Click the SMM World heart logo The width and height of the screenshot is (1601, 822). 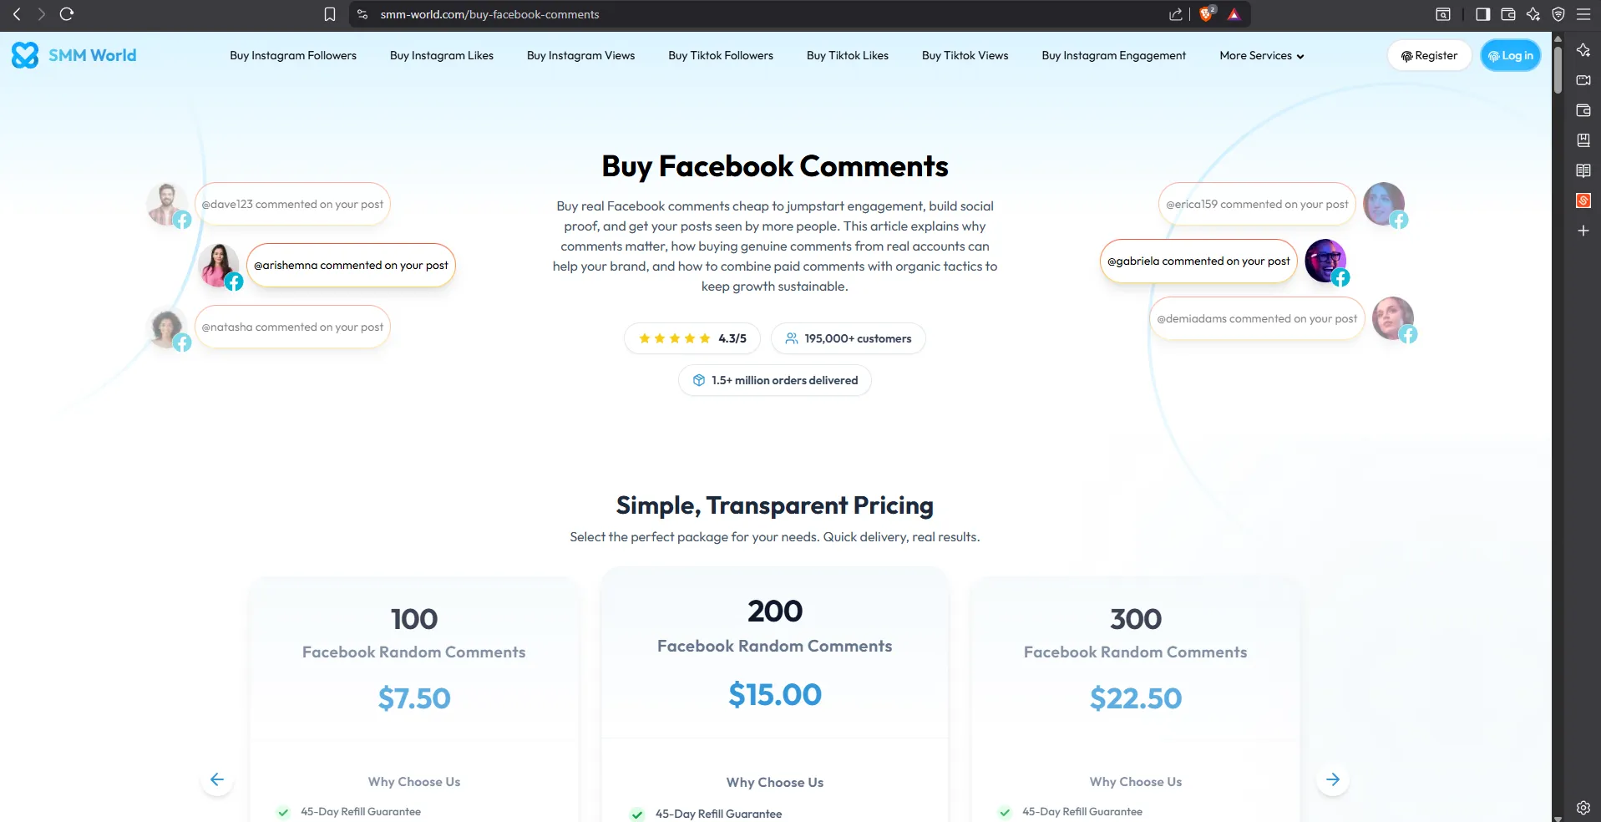[x=25, y=55]
